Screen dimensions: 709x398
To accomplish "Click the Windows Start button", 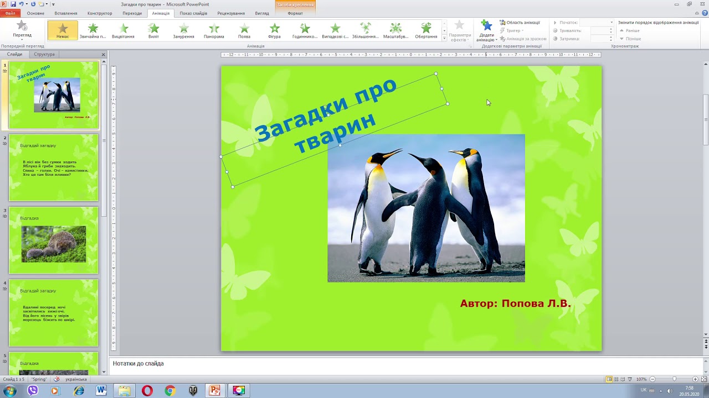I will (x=9, y=391).
